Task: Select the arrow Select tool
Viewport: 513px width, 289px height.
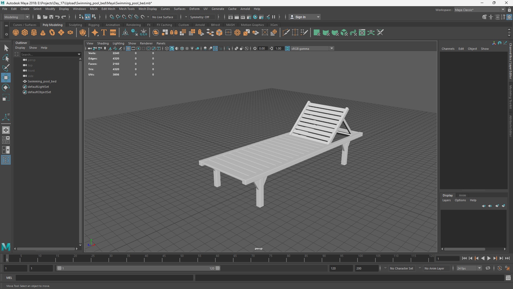Action: 6,48
